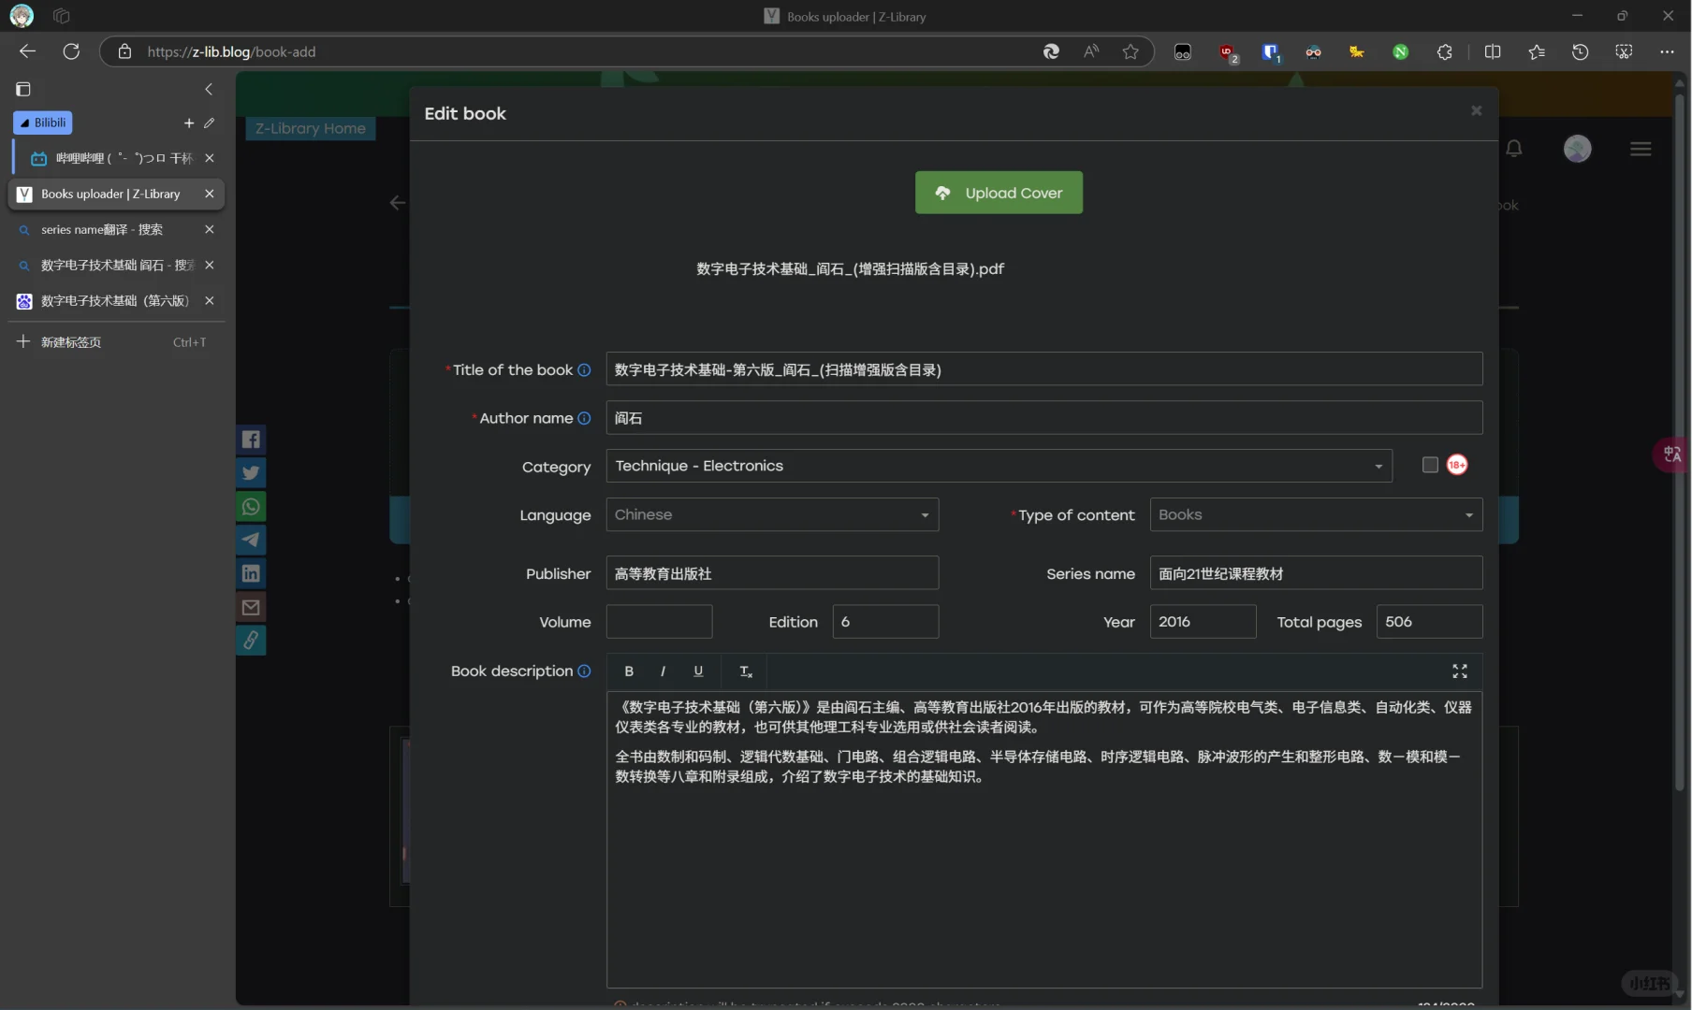Switch to 数字电子技术基础 阎石 search tab
This screenshot has height=1010, width=1692.
coord(116,265)
